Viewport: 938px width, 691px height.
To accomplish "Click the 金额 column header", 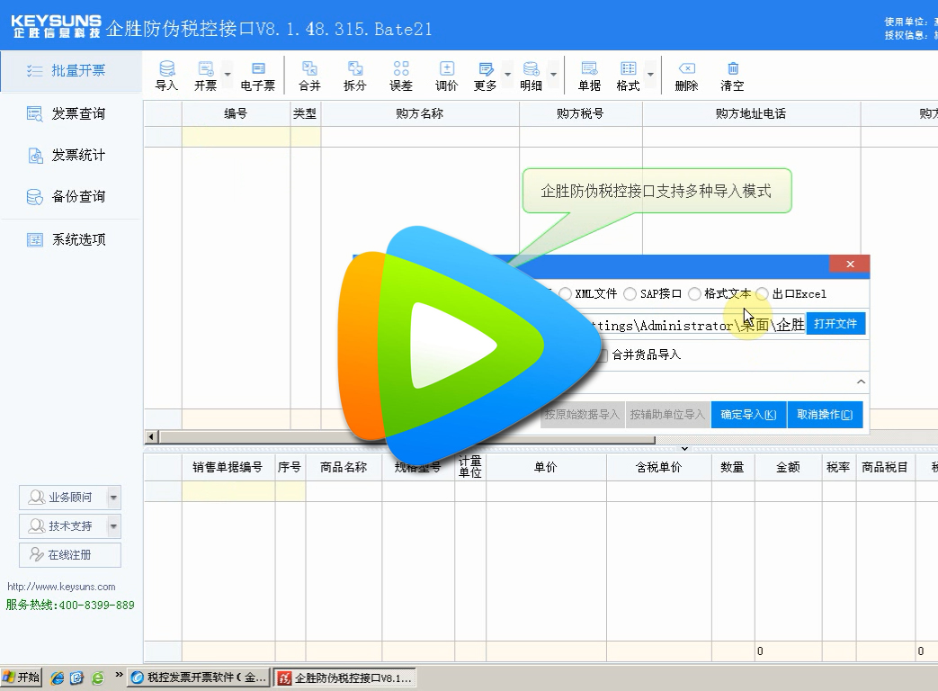I will pos(789,467).
